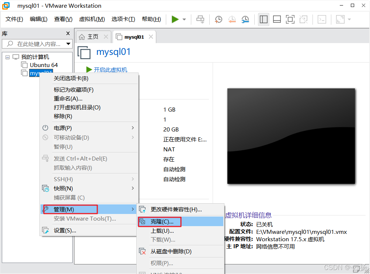Click the snapshot icon beside 快照(N)
This screenshot has width=370, height=274.
pyautogui.click(x=45, y=189)
